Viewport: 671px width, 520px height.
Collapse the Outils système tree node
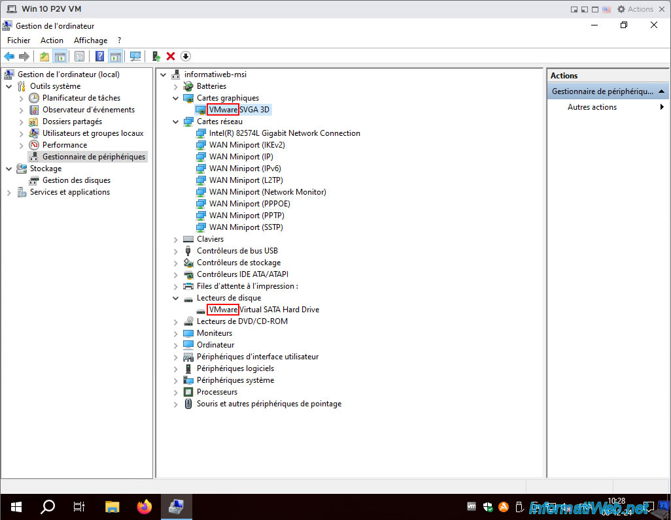(9, 86)
